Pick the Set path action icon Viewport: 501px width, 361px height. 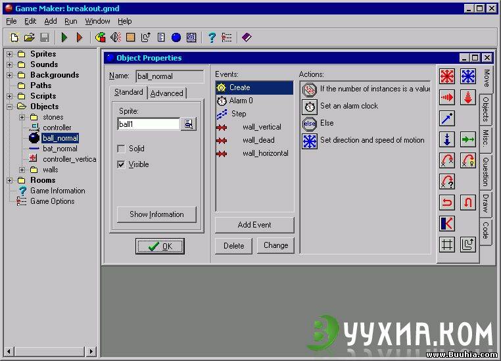(468, 245)
